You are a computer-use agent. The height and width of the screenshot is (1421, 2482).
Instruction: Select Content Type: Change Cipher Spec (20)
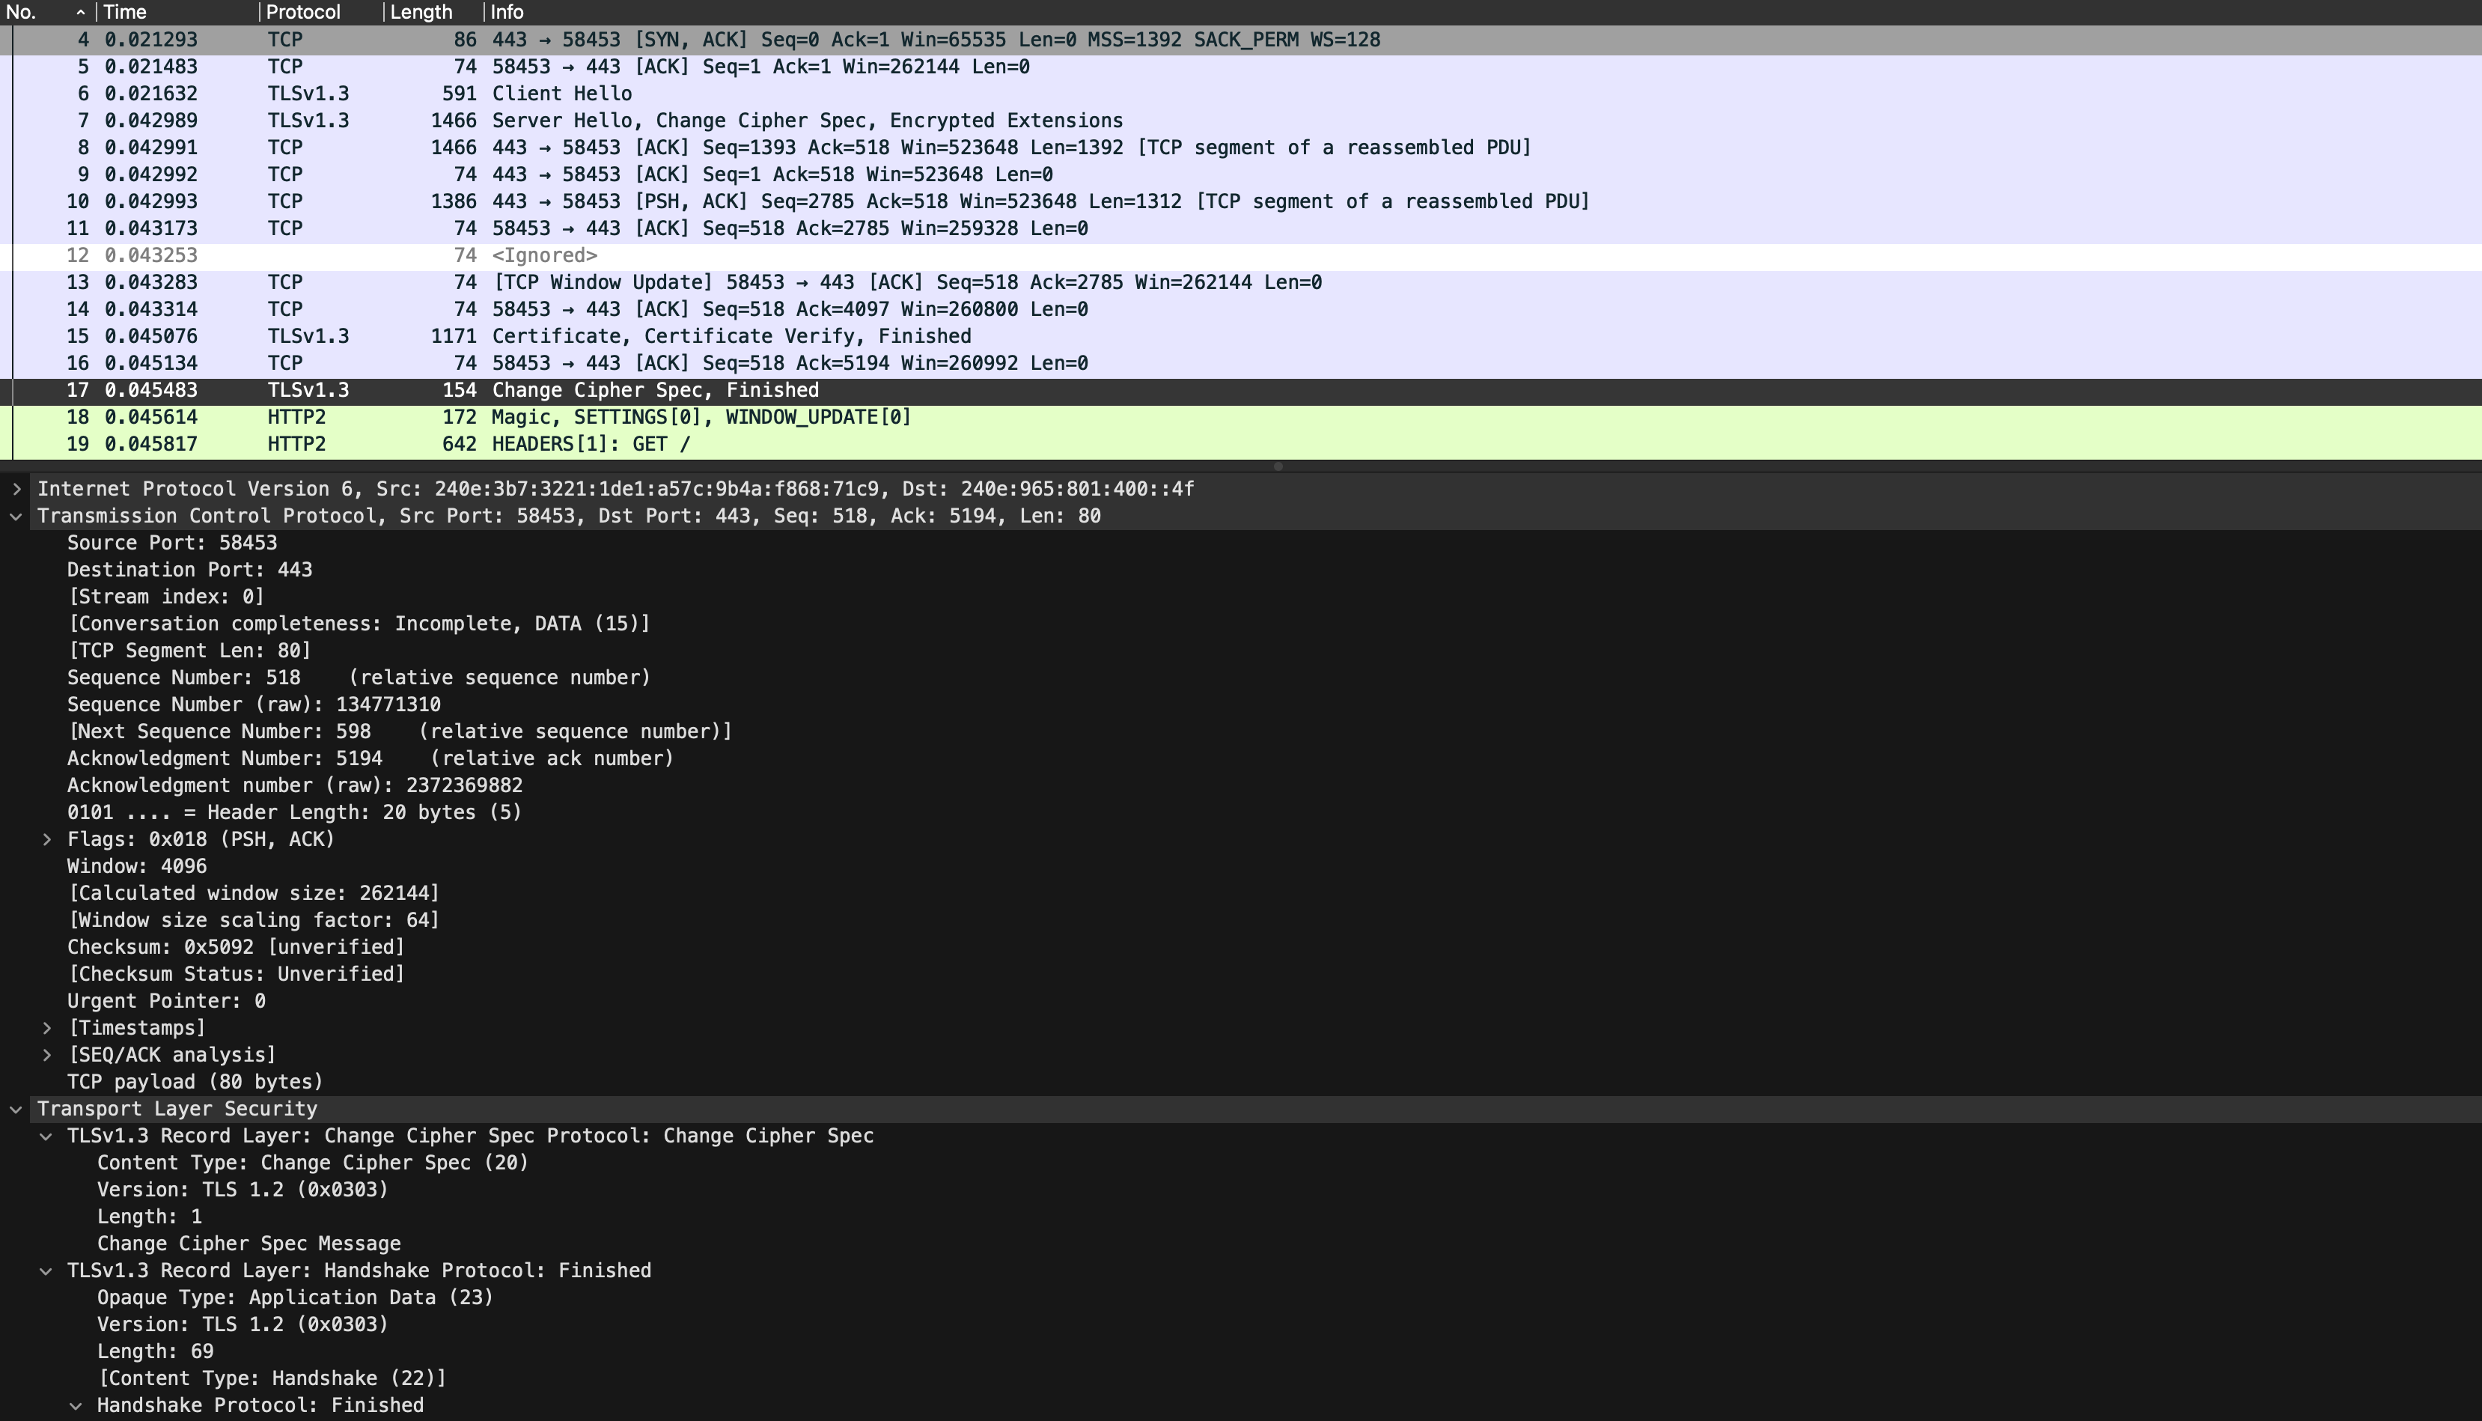[x=312, y=1163]
